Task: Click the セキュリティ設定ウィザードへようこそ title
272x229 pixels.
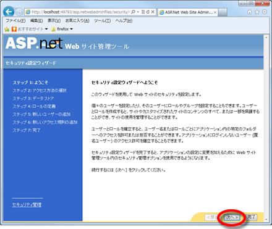Action: [x=124, y=83]
